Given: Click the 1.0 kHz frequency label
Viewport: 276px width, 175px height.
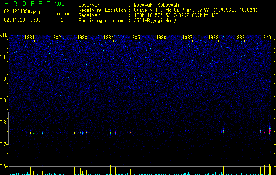Looking at the screenshot, I should pyautogui.click(x=4, y=79).
